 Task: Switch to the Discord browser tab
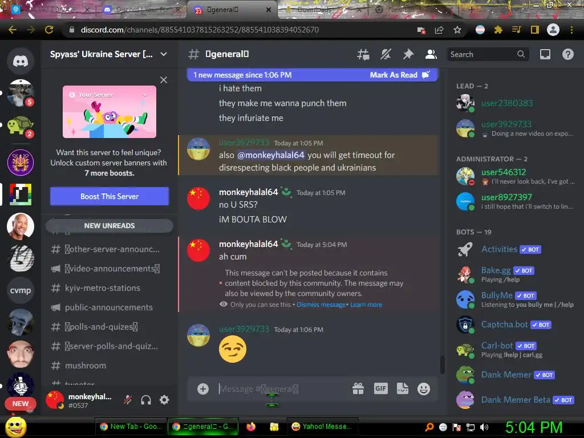141,10
